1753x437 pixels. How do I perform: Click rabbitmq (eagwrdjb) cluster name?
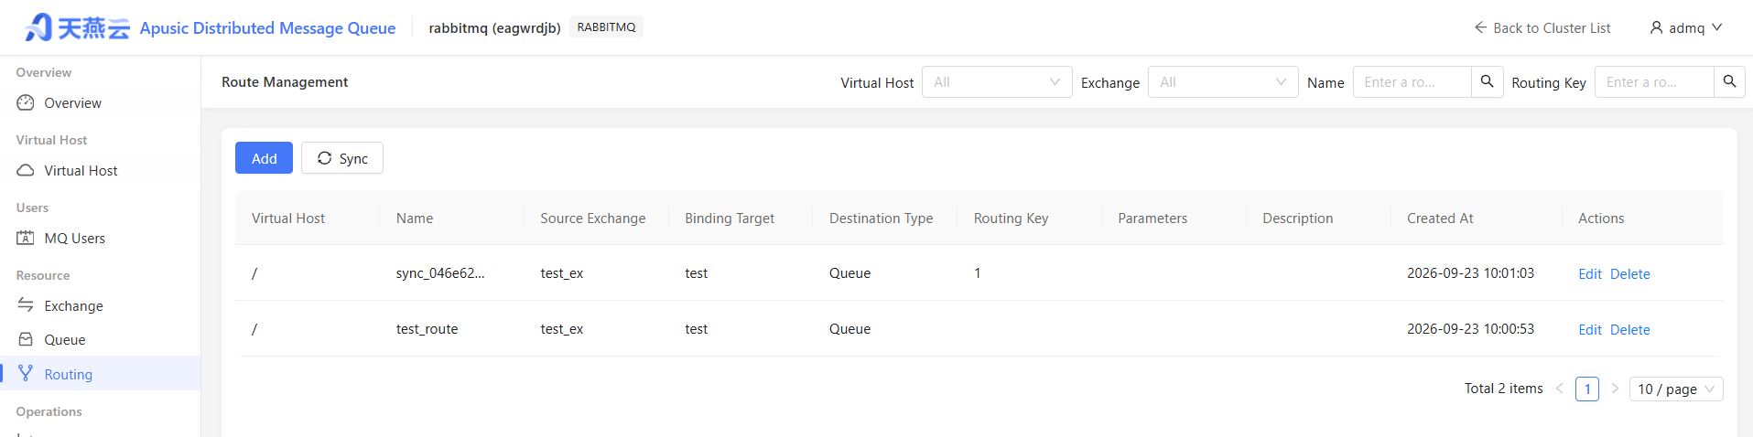tap(494, 27)
